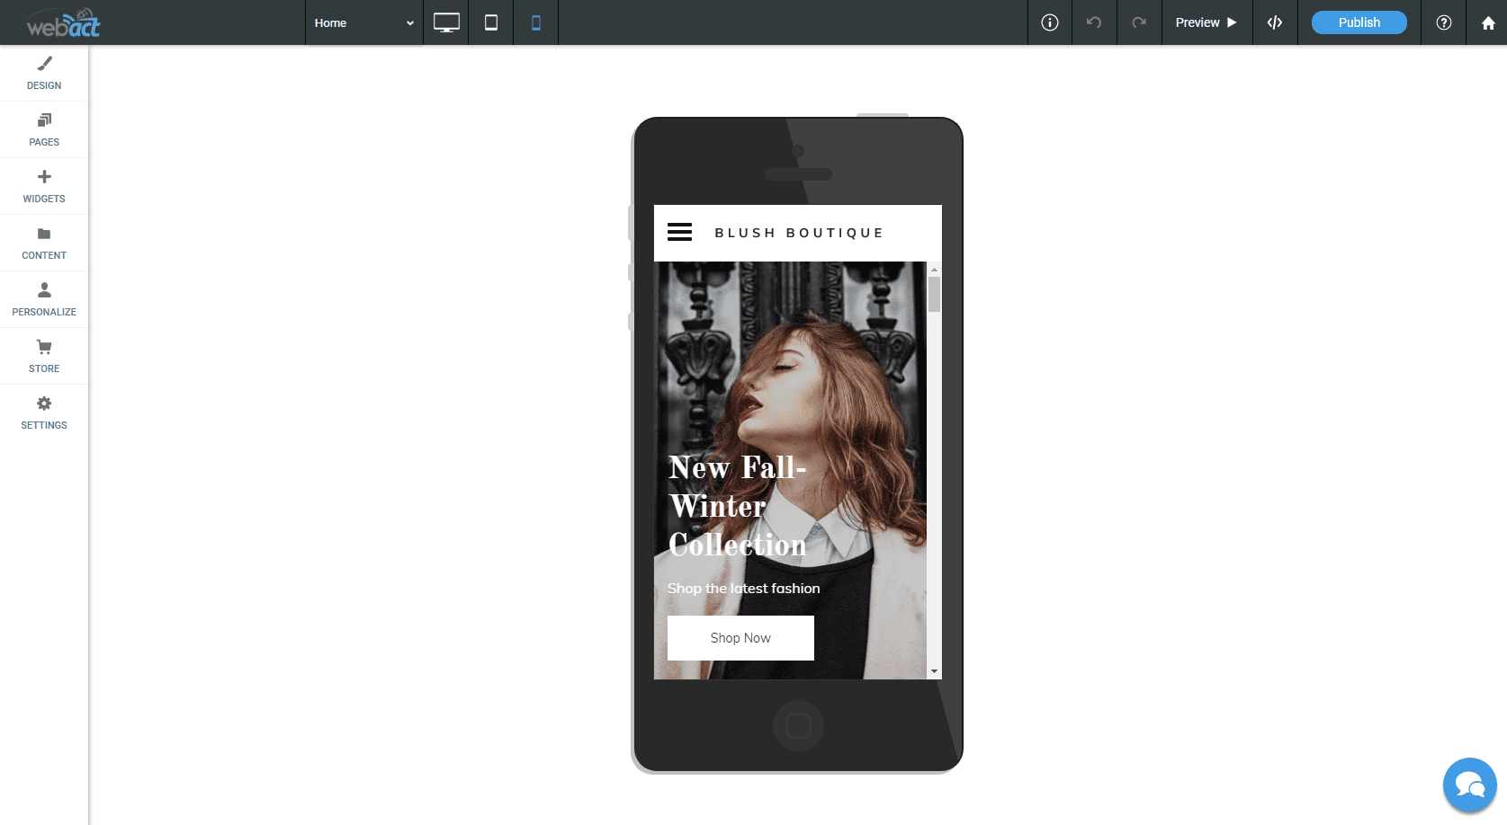
Task: Open the Widgets panel
Action: (x=43, y=186)
